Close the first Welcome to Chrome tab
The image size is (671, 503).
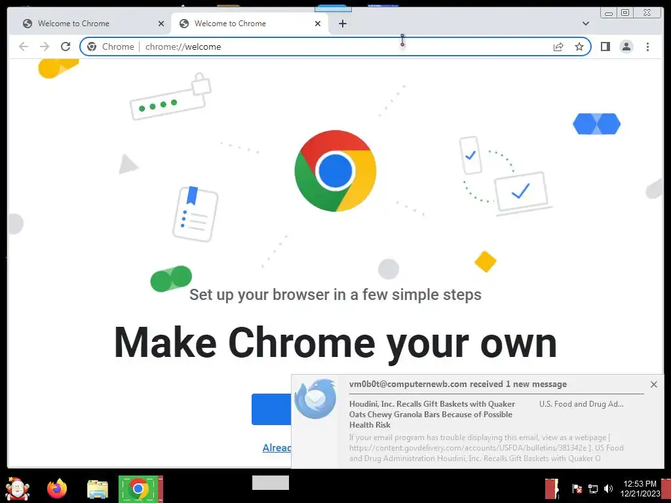[x=161, y=24]
